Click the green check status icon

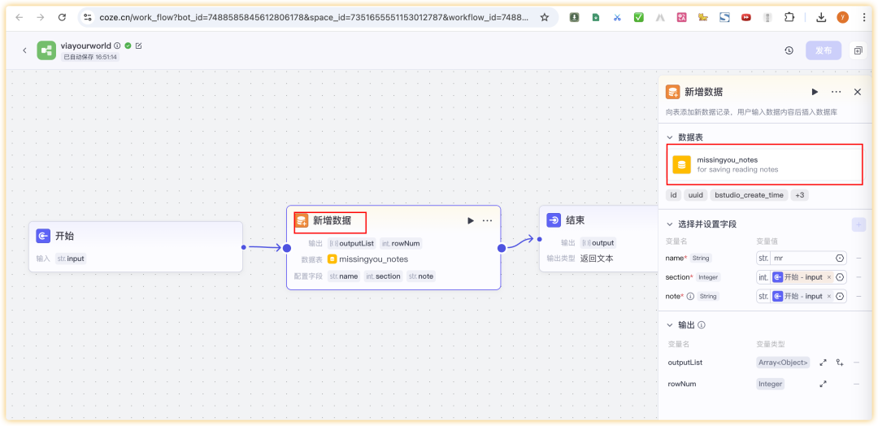[128, 46]
